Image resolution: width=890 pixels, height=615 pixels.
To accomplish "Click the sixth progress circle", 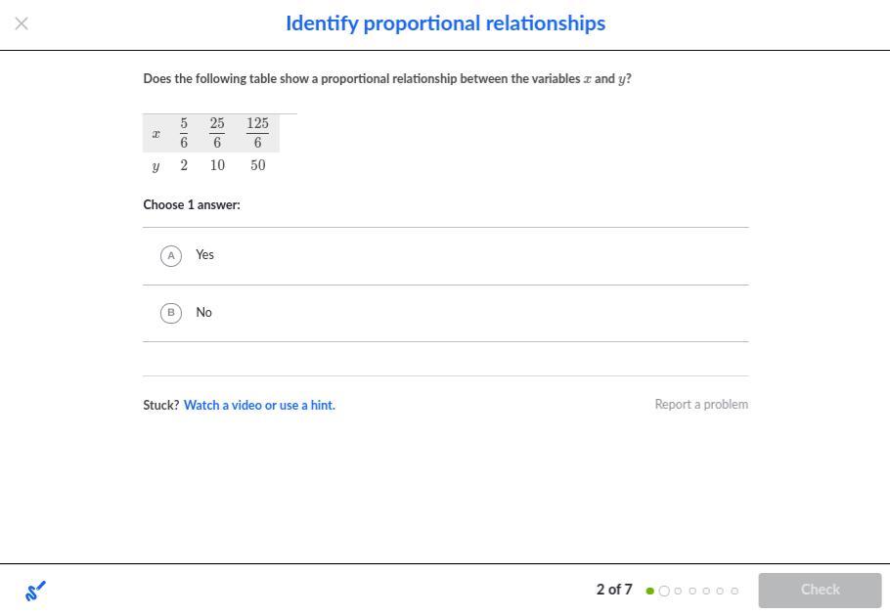I will pos(720,591).
